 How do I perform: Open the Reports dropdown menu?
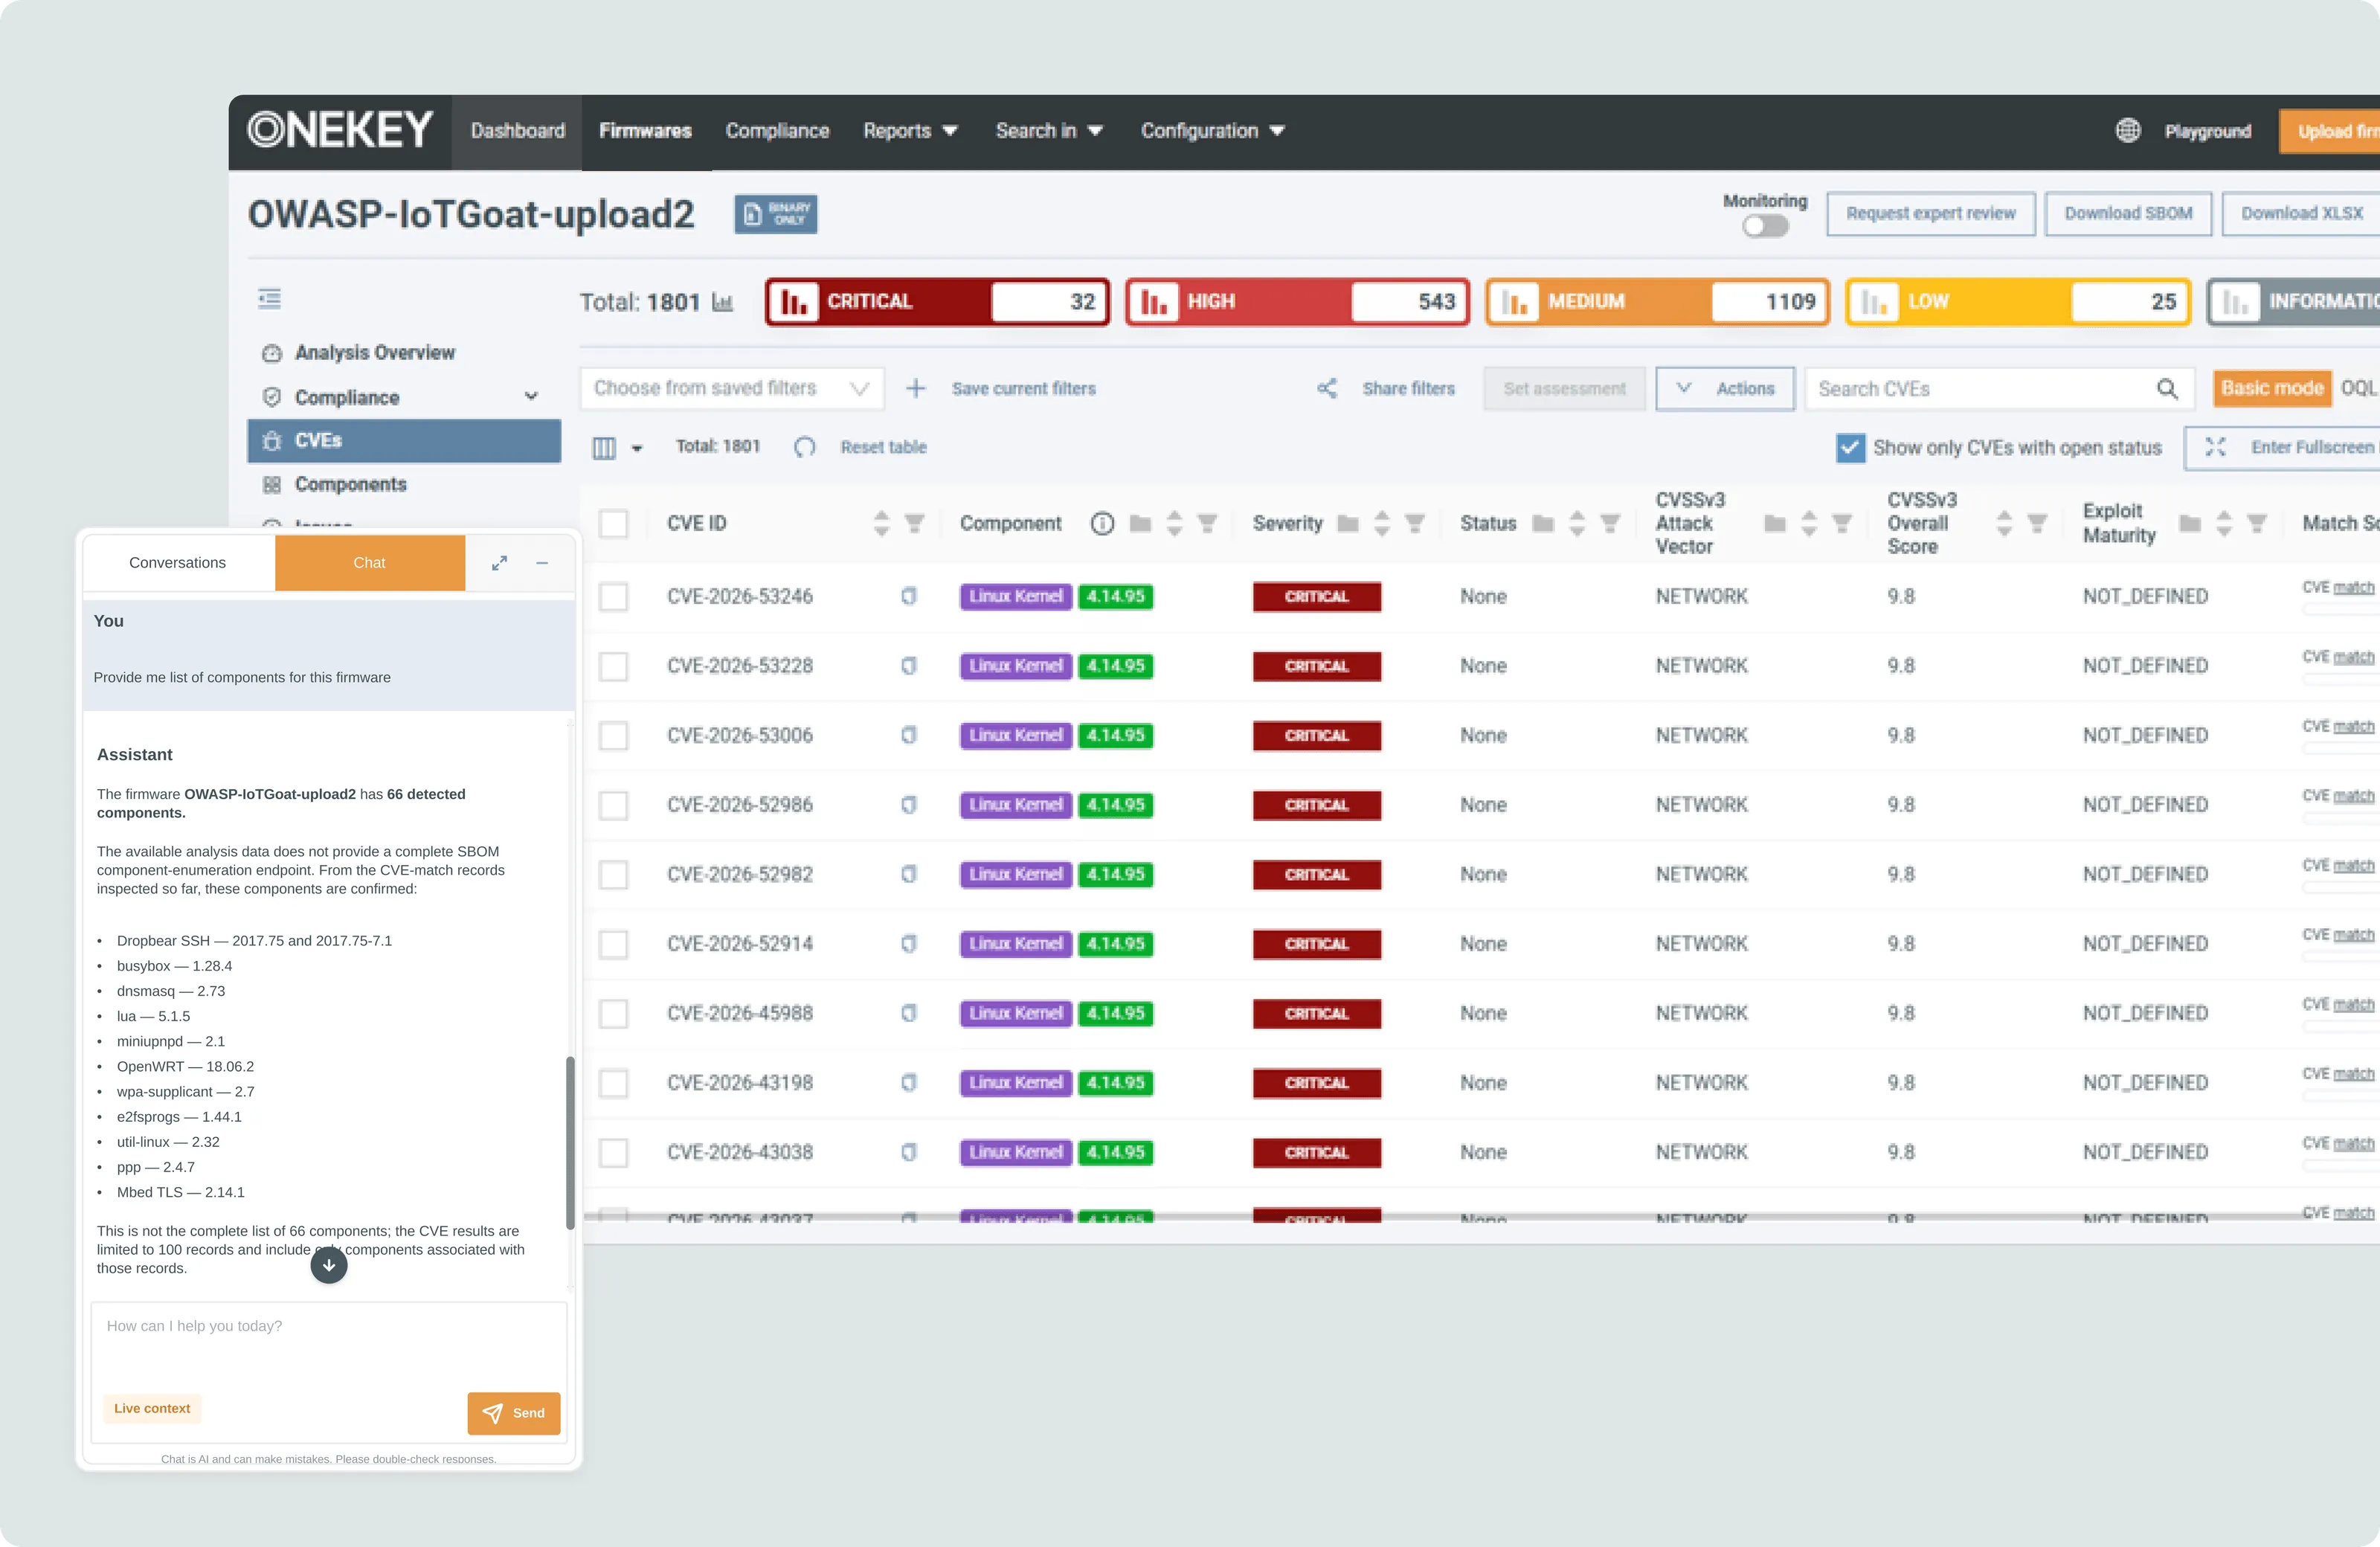coord(910,131)
